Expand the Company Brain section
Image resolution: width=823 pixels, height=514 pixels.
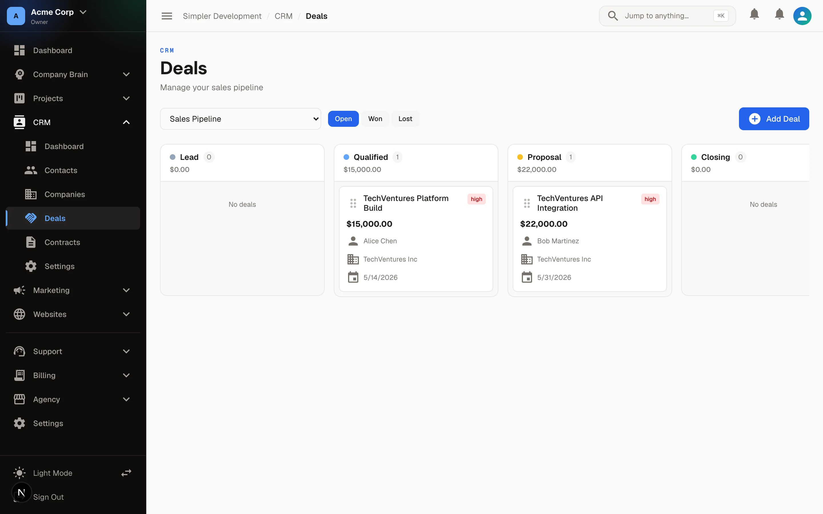pyautogui.click(x=126, y=75)
